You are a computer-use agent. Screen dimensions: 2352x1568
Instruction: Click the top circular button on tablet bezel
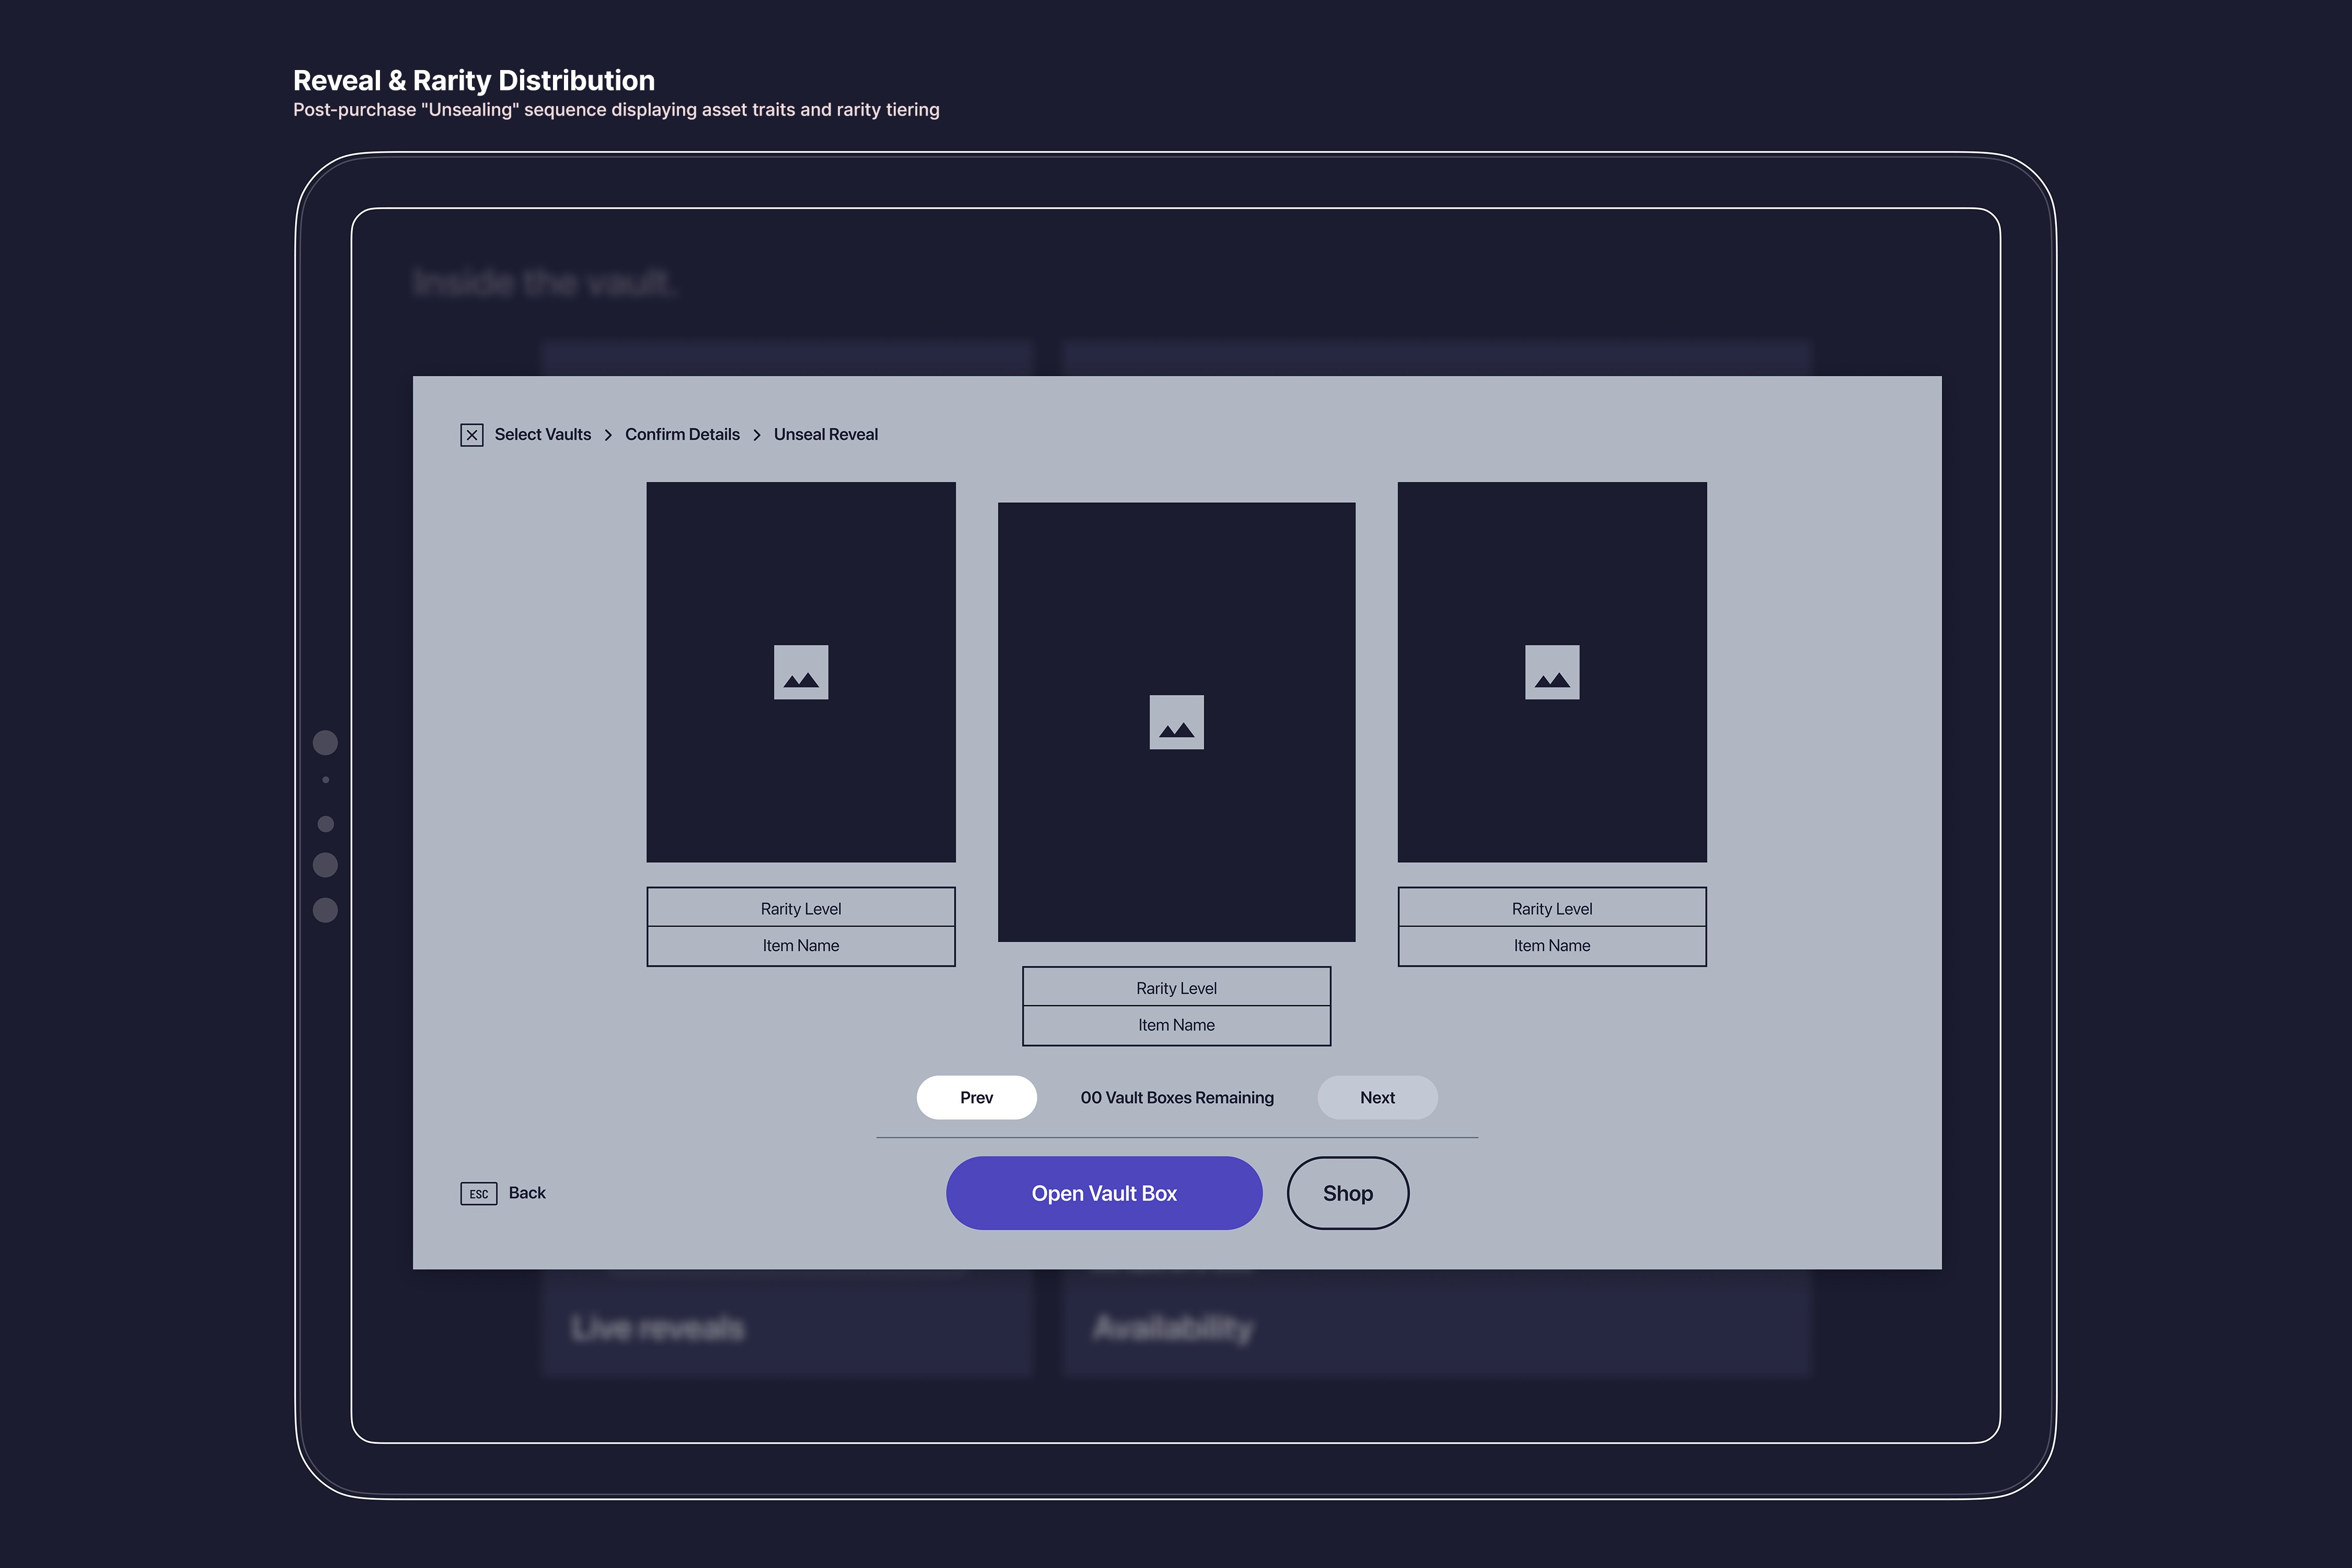(325, 742)
